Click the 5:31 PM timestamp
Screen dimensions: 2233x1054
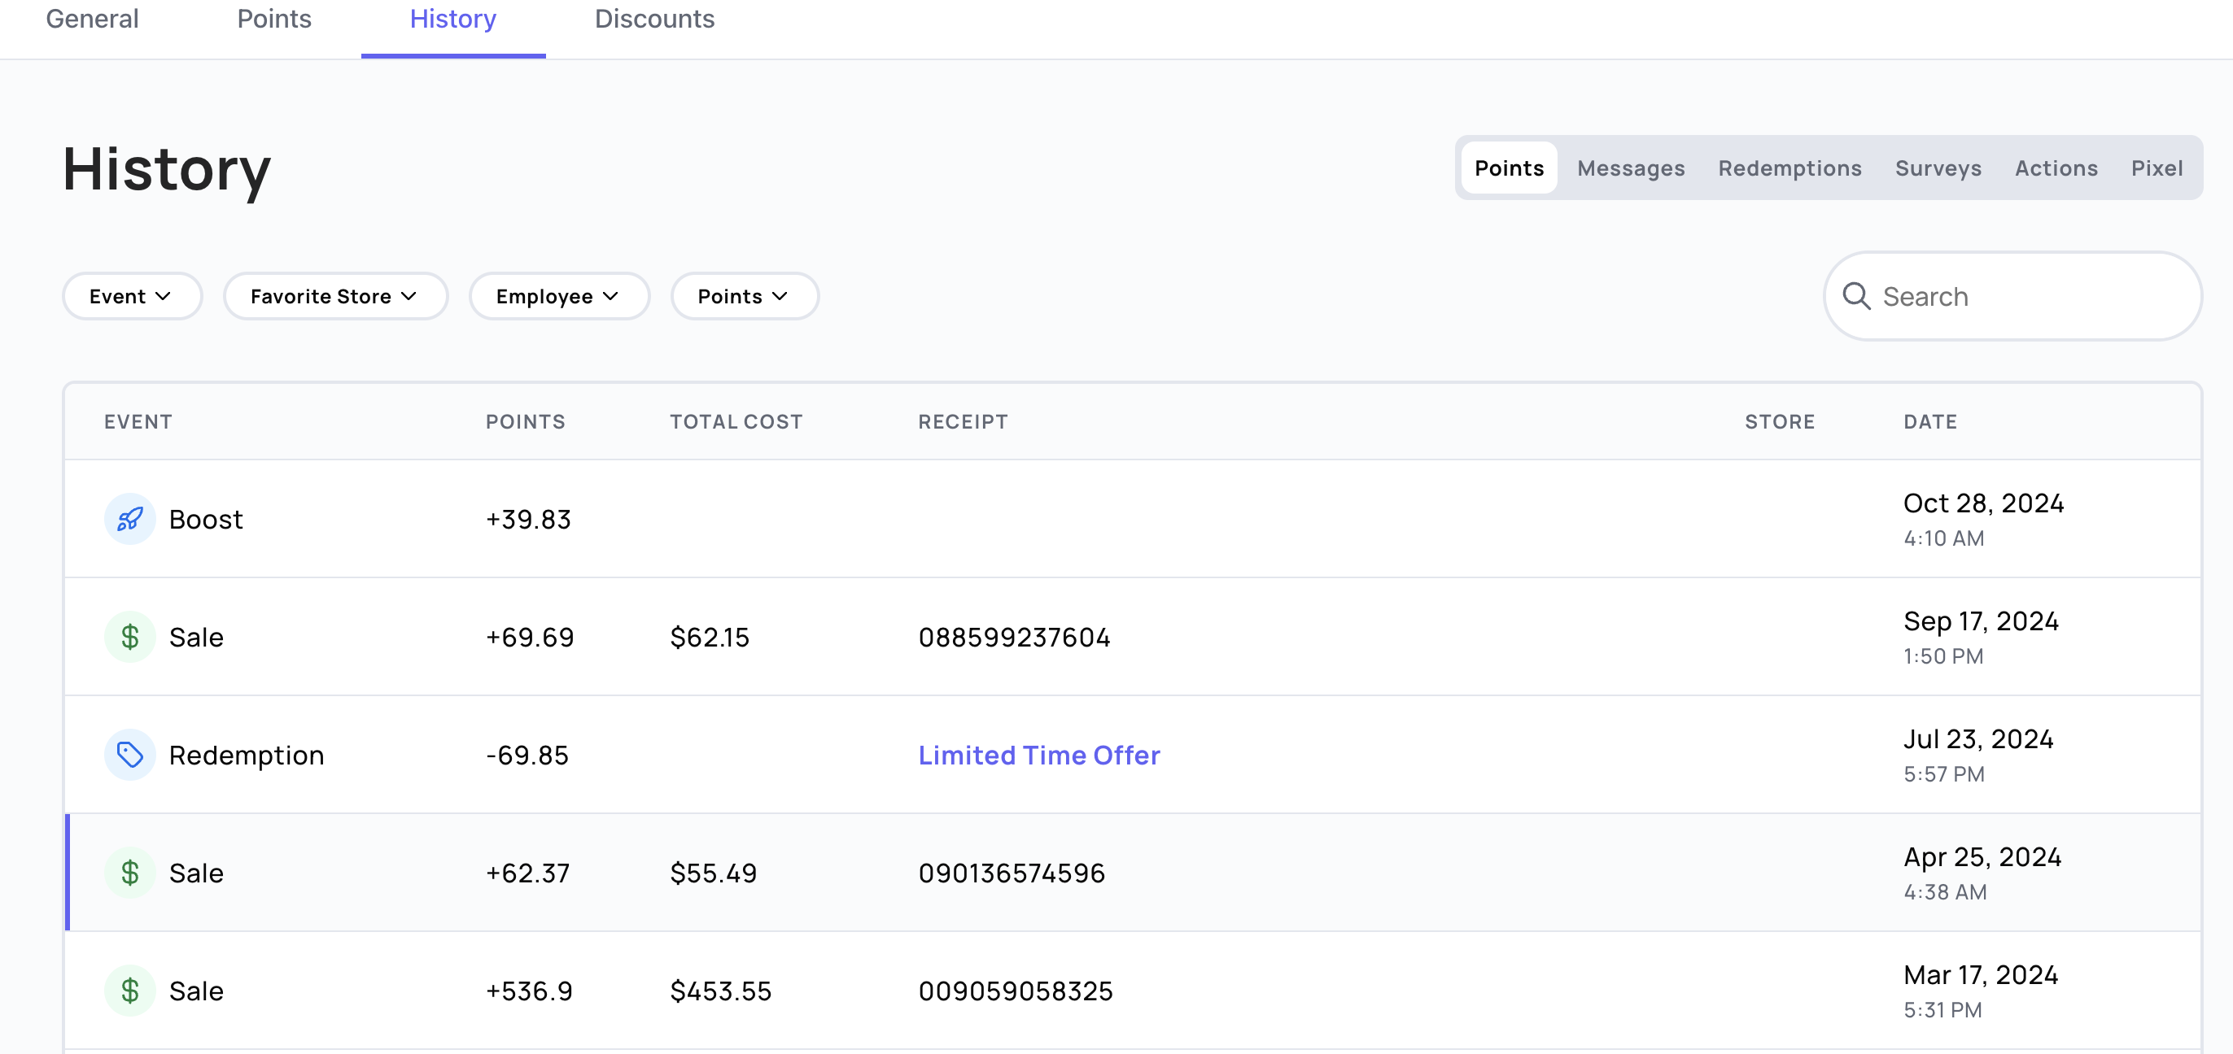1942,1009
